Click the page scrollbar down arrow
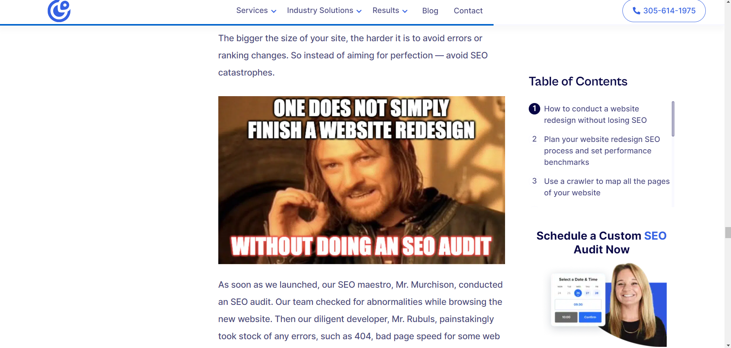The width and height of the screenshot is (731, 348). tap(728, 345)
